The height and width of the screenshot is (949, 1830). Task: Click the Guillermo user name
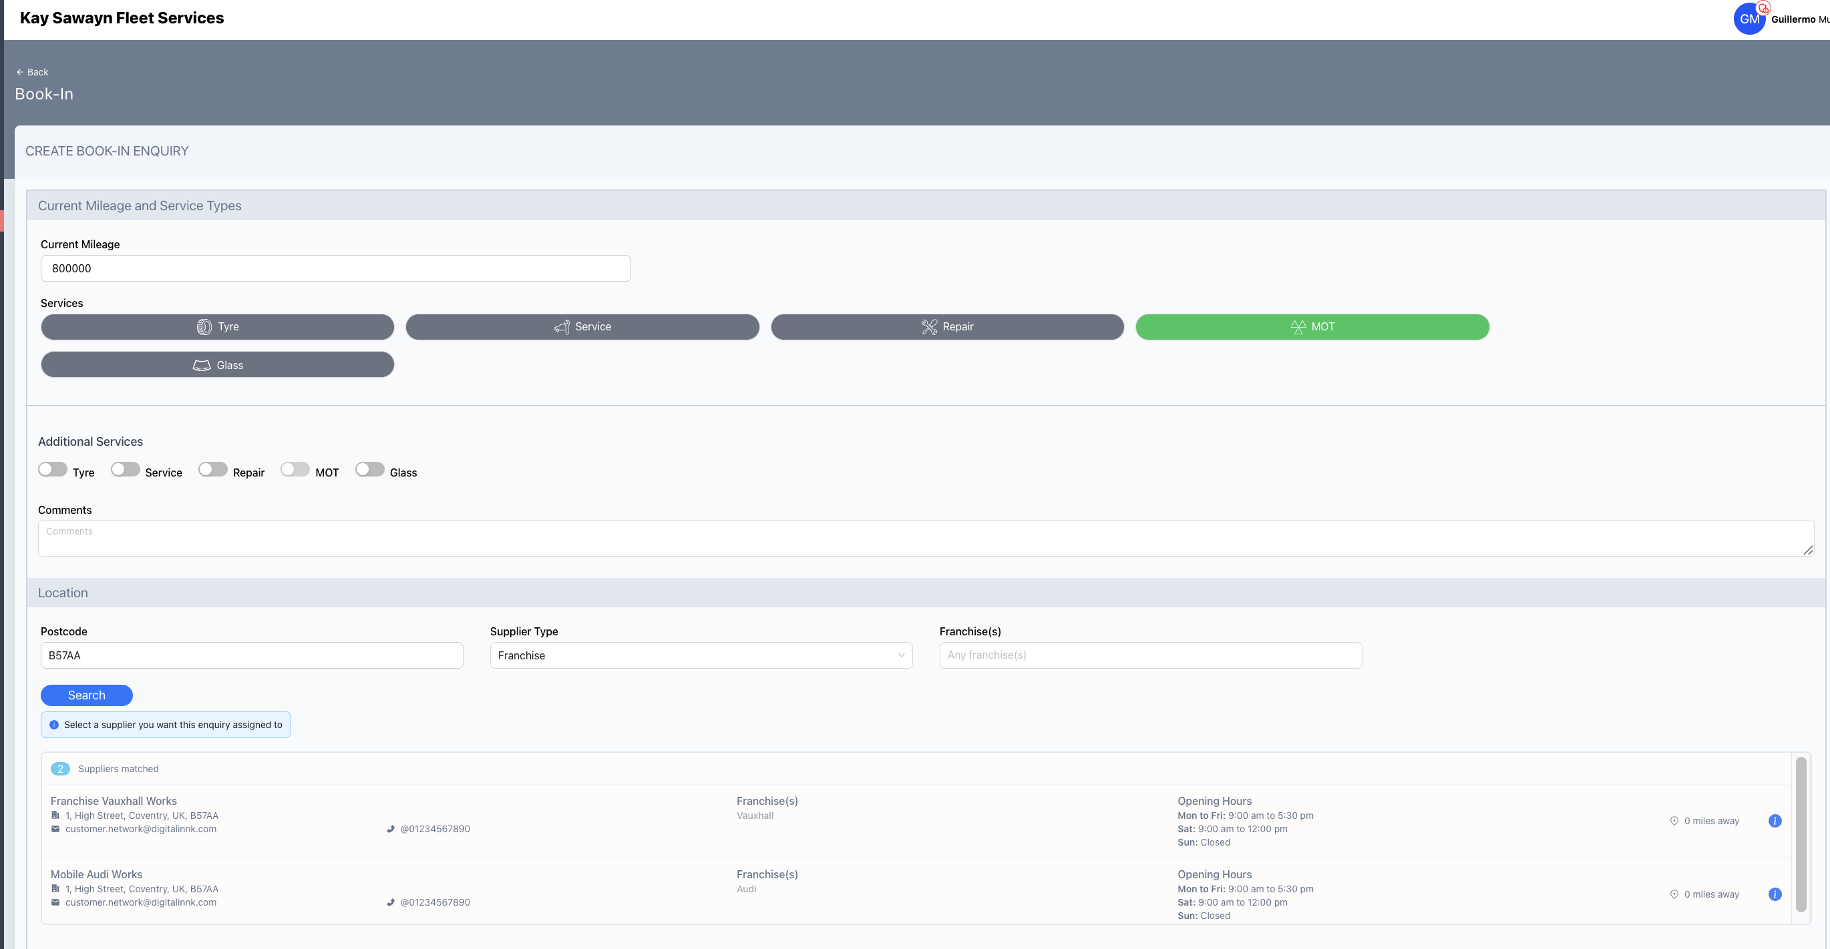[x=1799, y=19]
